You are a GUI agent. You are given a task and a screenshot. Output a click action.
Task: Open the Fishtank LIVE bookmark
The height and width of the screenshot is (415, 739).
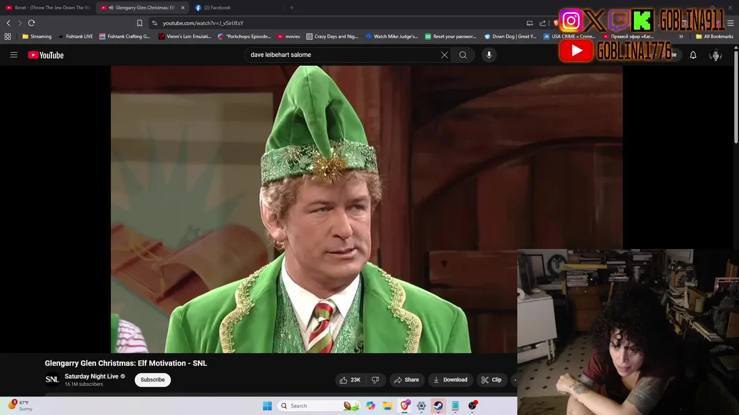point(75,36)
